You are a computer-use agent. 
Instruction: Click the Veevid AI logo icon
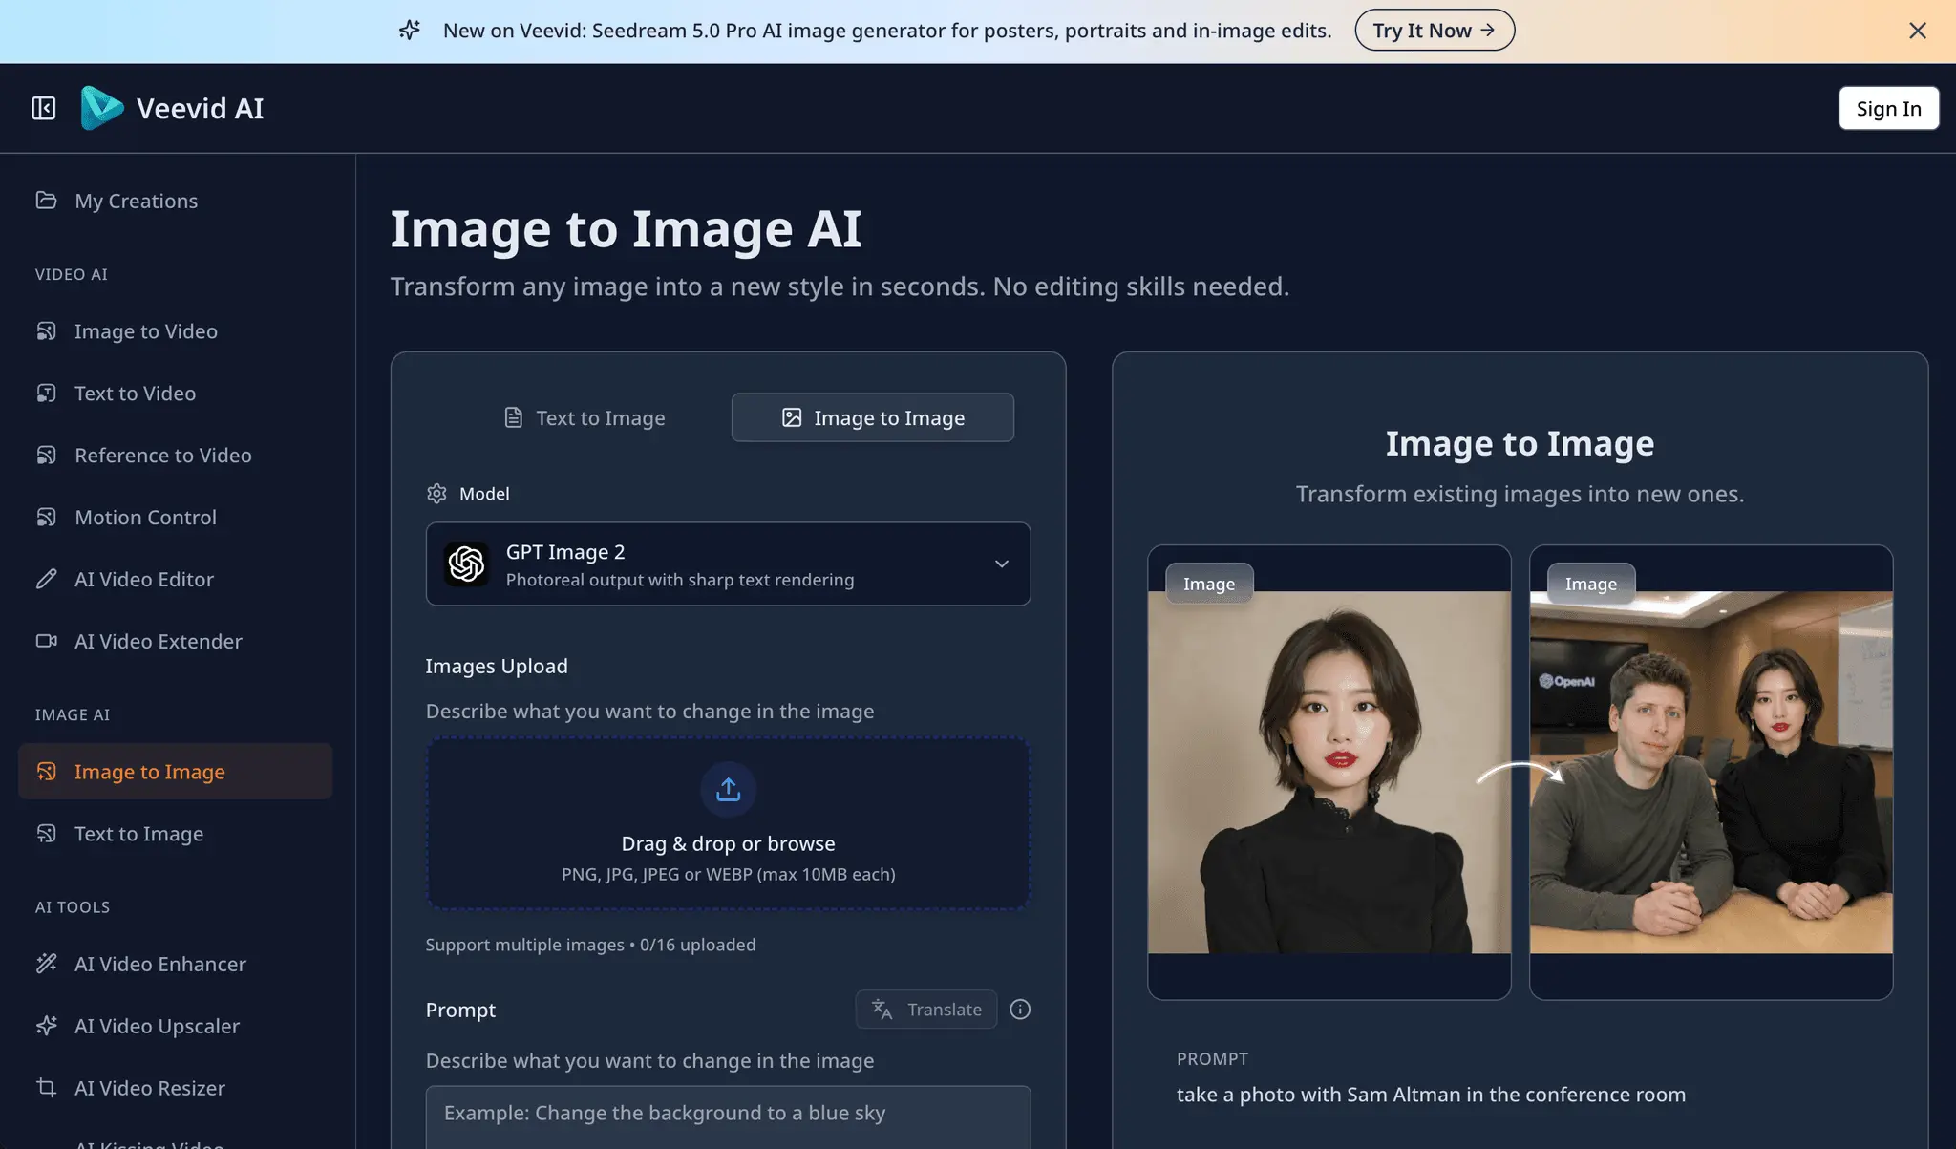tap(102, 108)
